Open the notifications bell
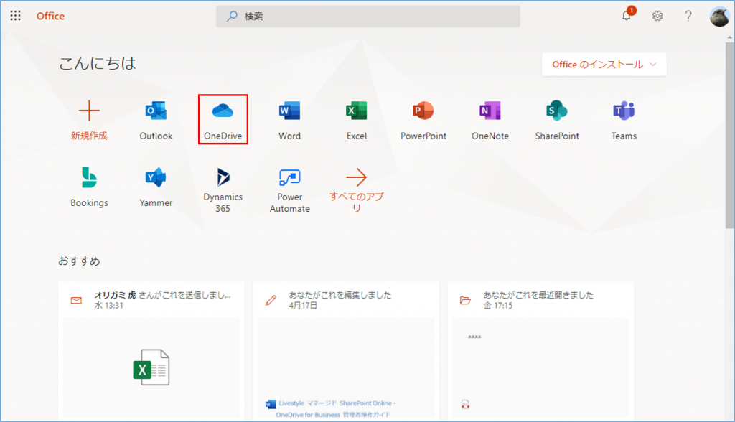The width and height of the screenshot is (735, 422). point(627,16)
